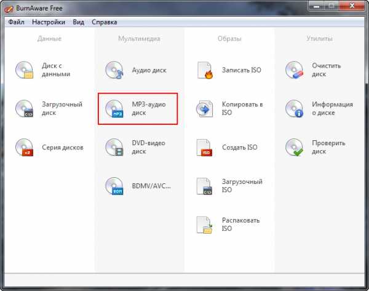Image resolution: width=369 pixels, height=291 pixels.
Task: Launch Проверить диск text label
Action: click(328, 148)
